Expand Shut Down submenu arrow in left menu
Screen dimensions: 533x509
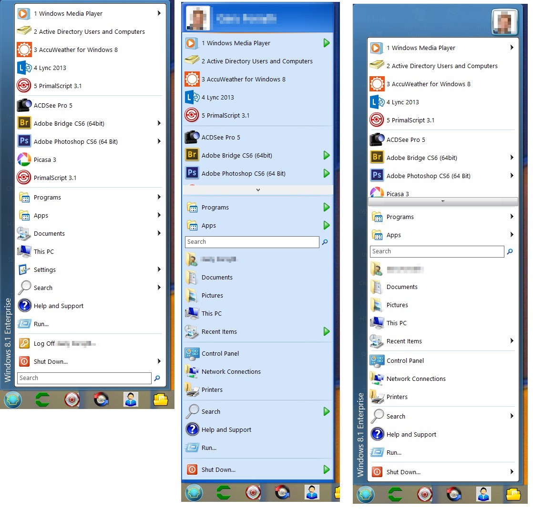[159, 362]
